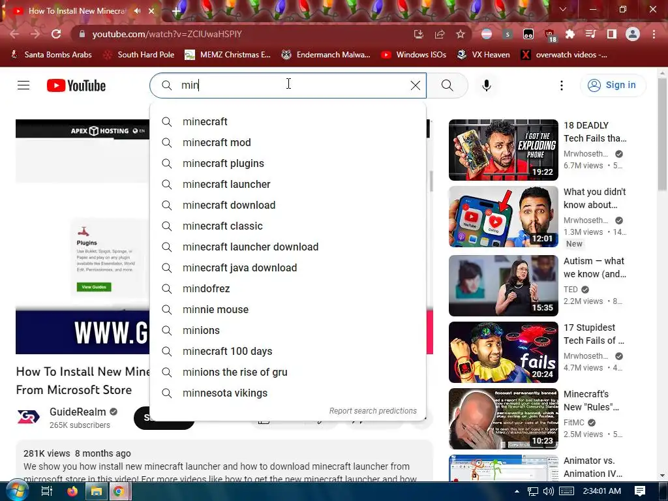Screen dimensions: 668x501
Task: Go to the YouTube home logo
Action: pos(76,85)
